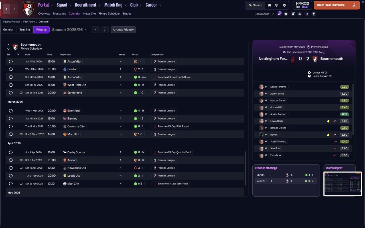Switch to the Training tab

coord(25,30)
